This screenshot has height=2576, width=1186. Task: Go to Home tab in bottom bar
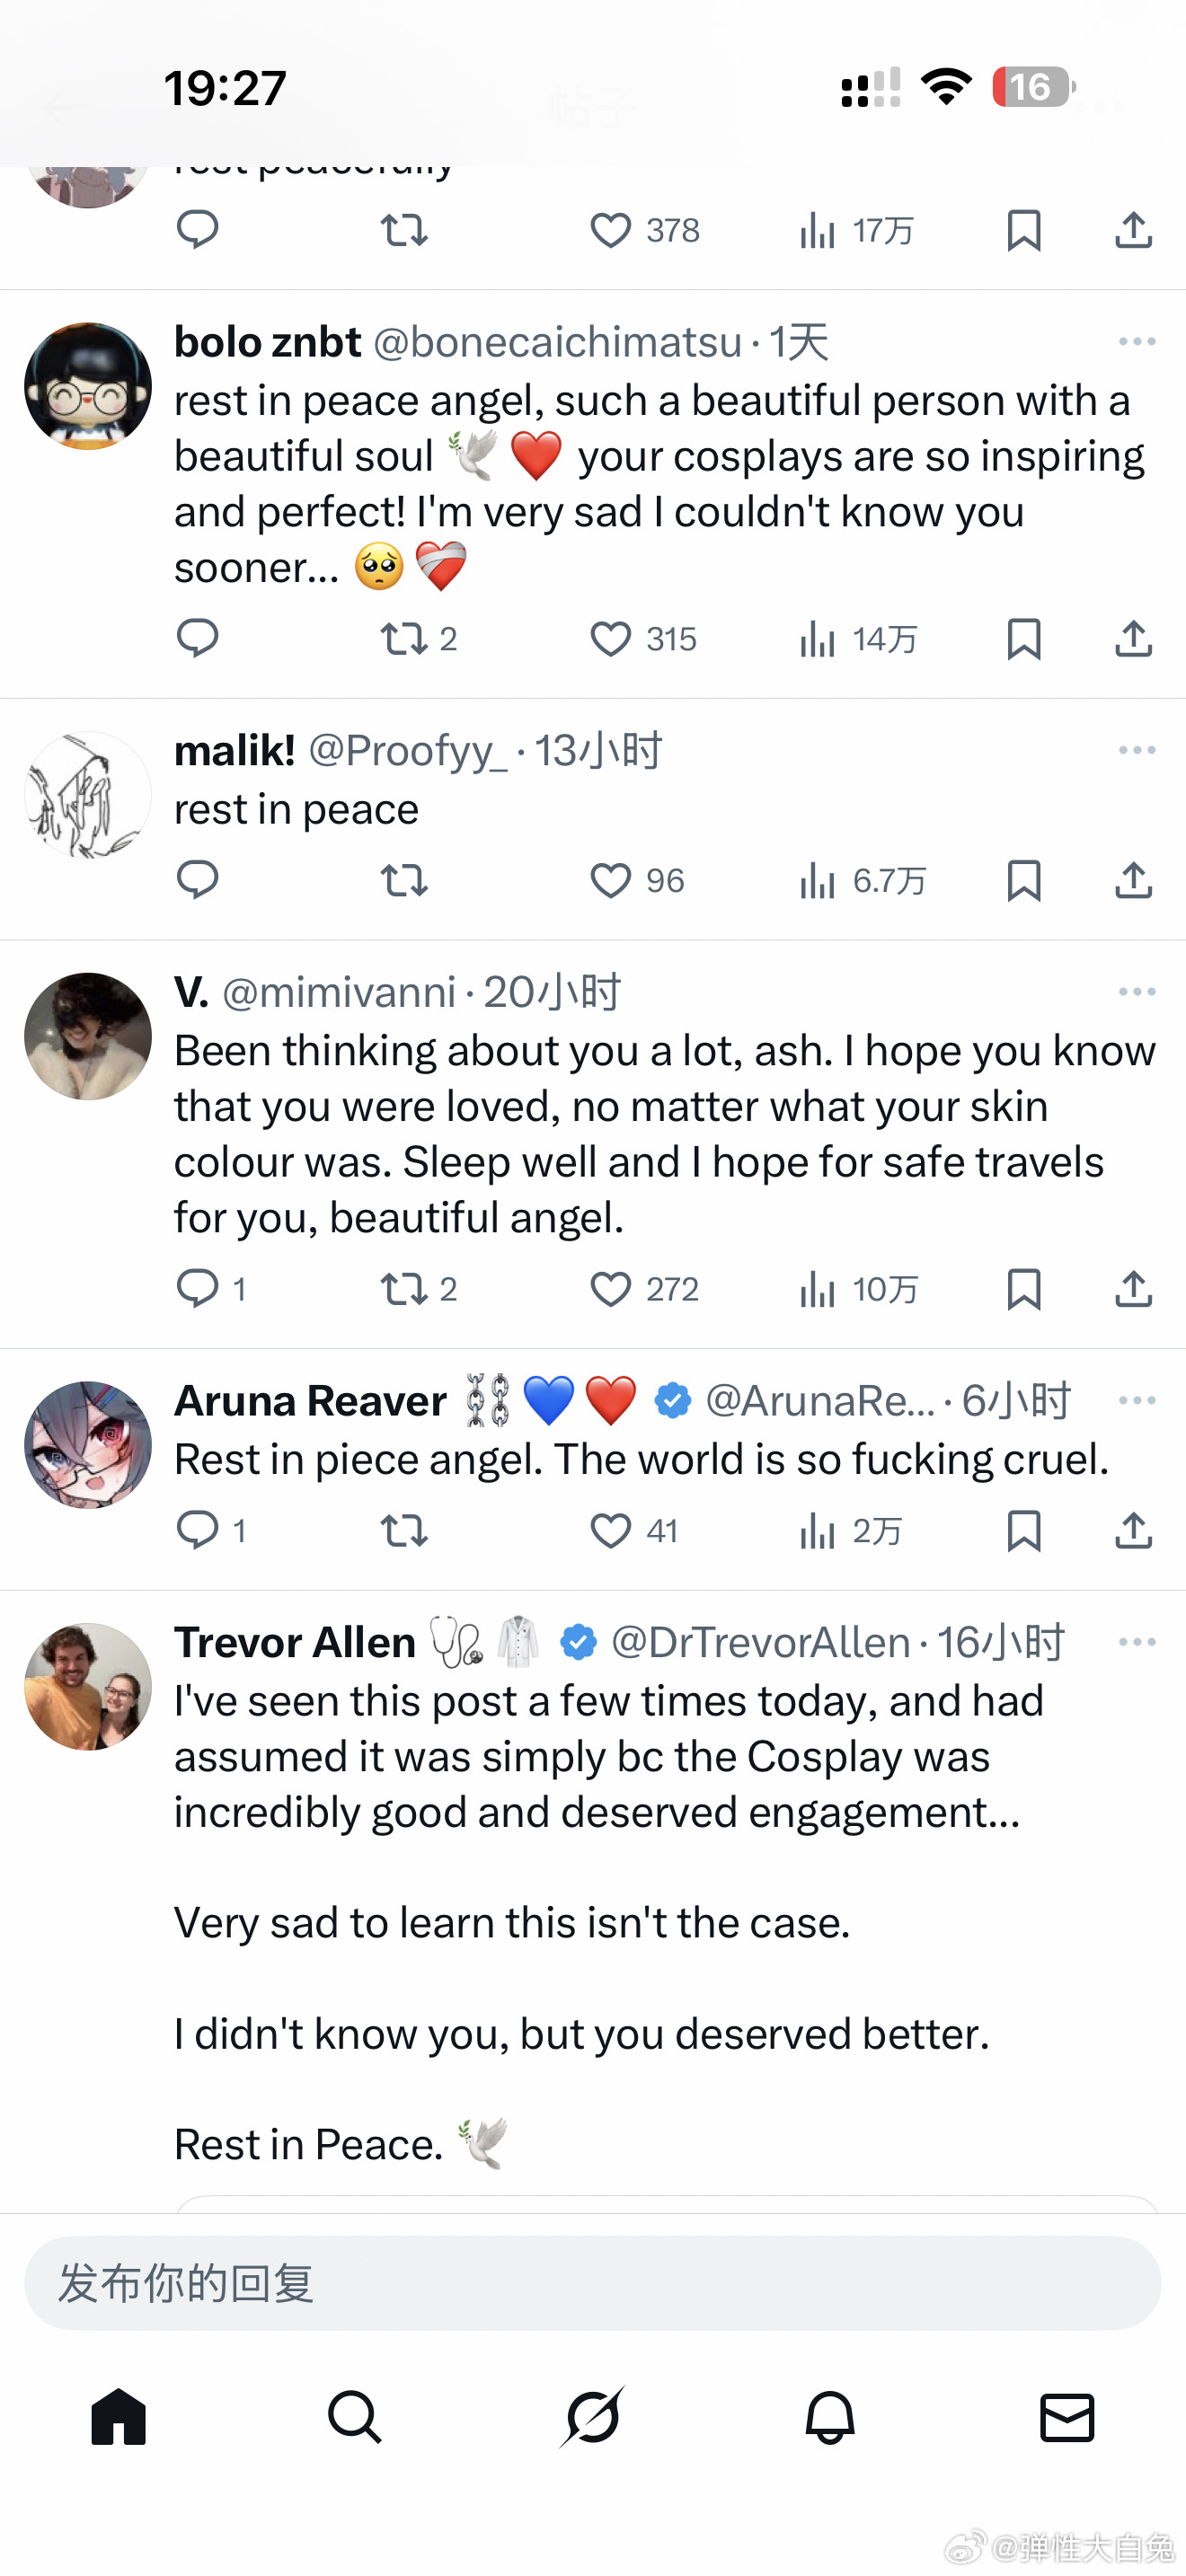118,2418
